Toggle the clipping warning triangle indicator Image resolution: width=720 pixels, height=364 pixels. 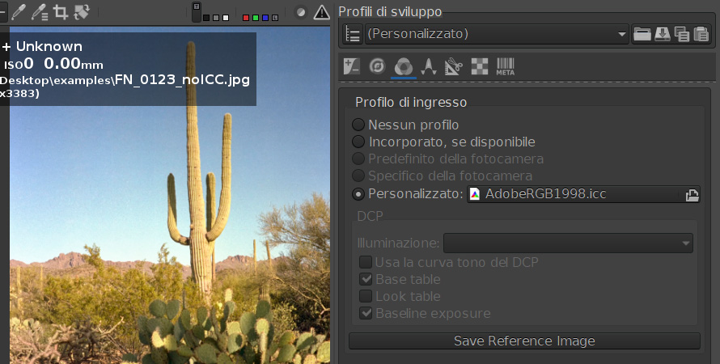coord(321,12)
